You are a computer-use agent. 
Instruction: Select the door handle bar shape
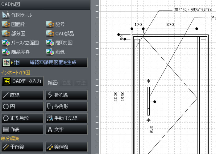pos(148,101)
